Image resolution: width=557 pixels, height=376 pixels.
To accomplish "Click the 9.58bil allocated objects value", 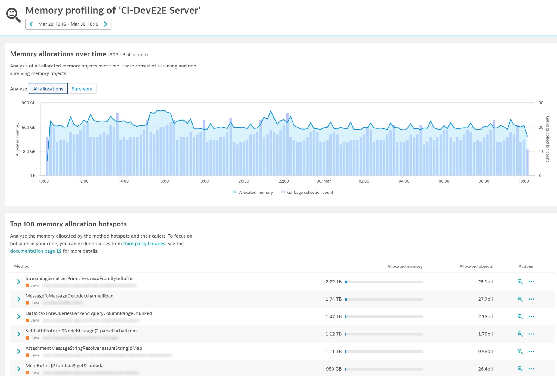I will click(x=485, y=351).
